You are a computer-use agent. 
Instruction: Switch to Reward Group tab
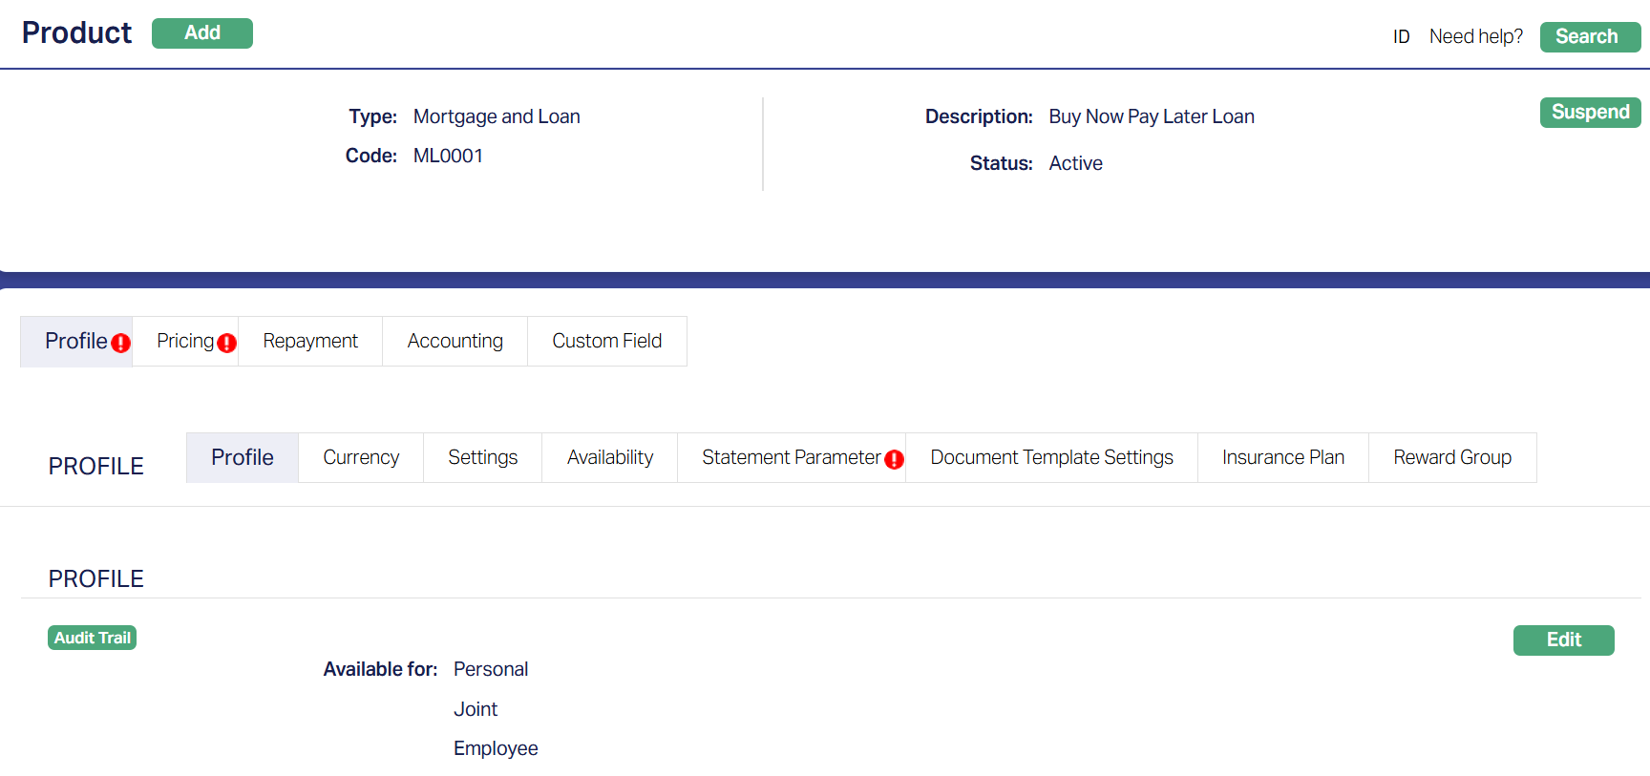coord(1451,458)
